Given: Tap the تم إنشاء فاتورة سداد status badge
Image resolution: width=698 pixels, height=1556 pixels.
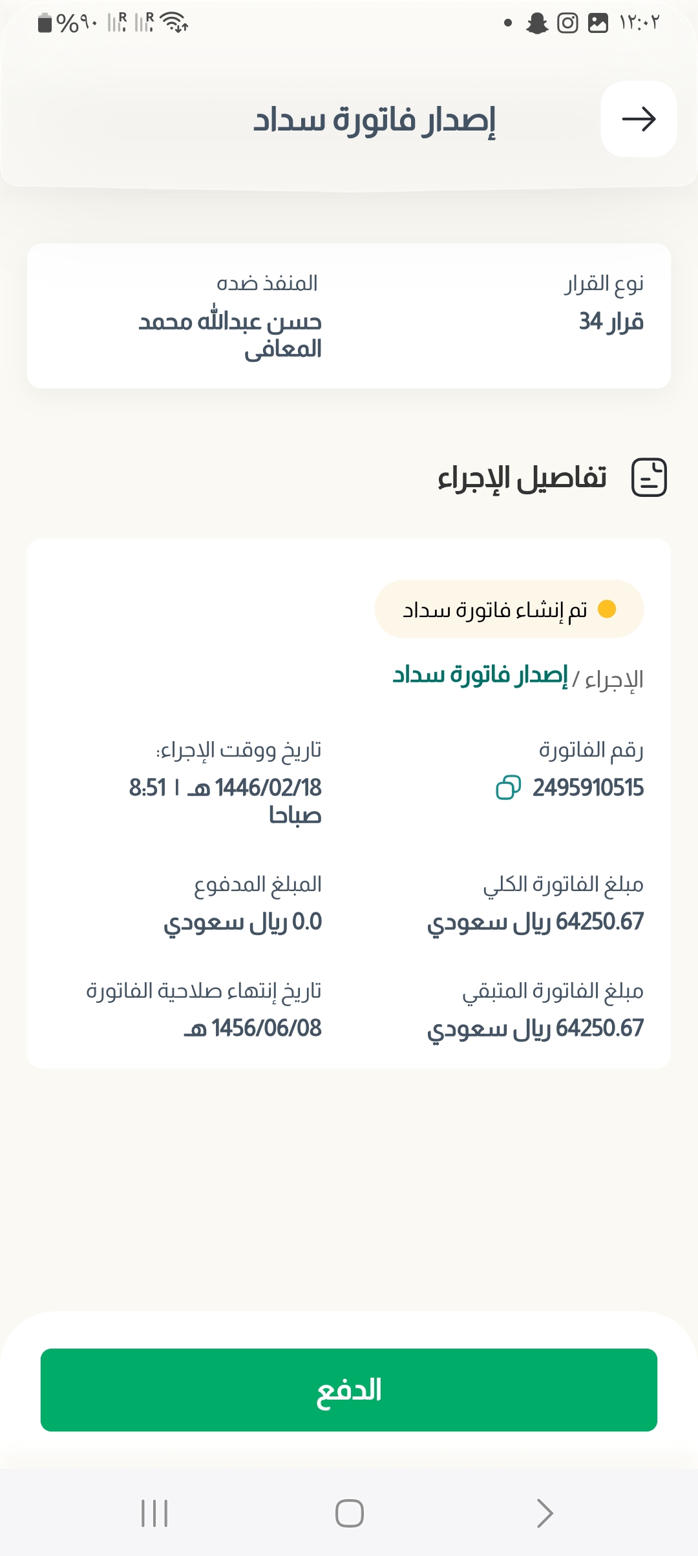Looking at the screenshot, I should point(509,609).
